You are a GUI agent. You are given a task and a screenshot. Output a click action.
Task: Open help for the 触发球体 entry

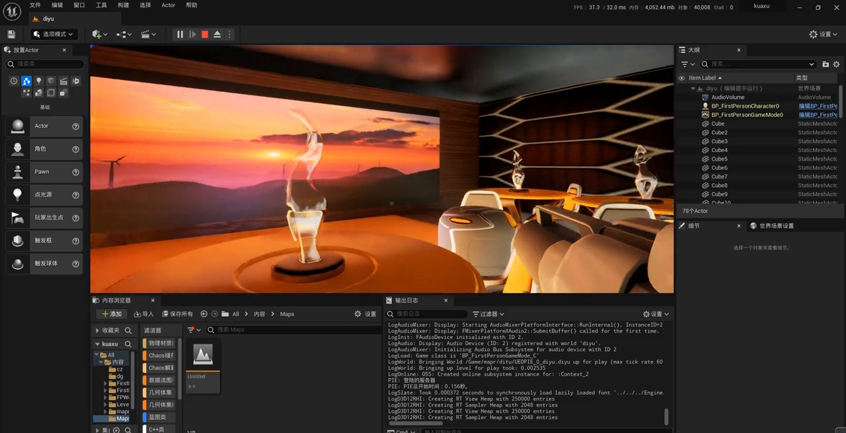(75, 264)
